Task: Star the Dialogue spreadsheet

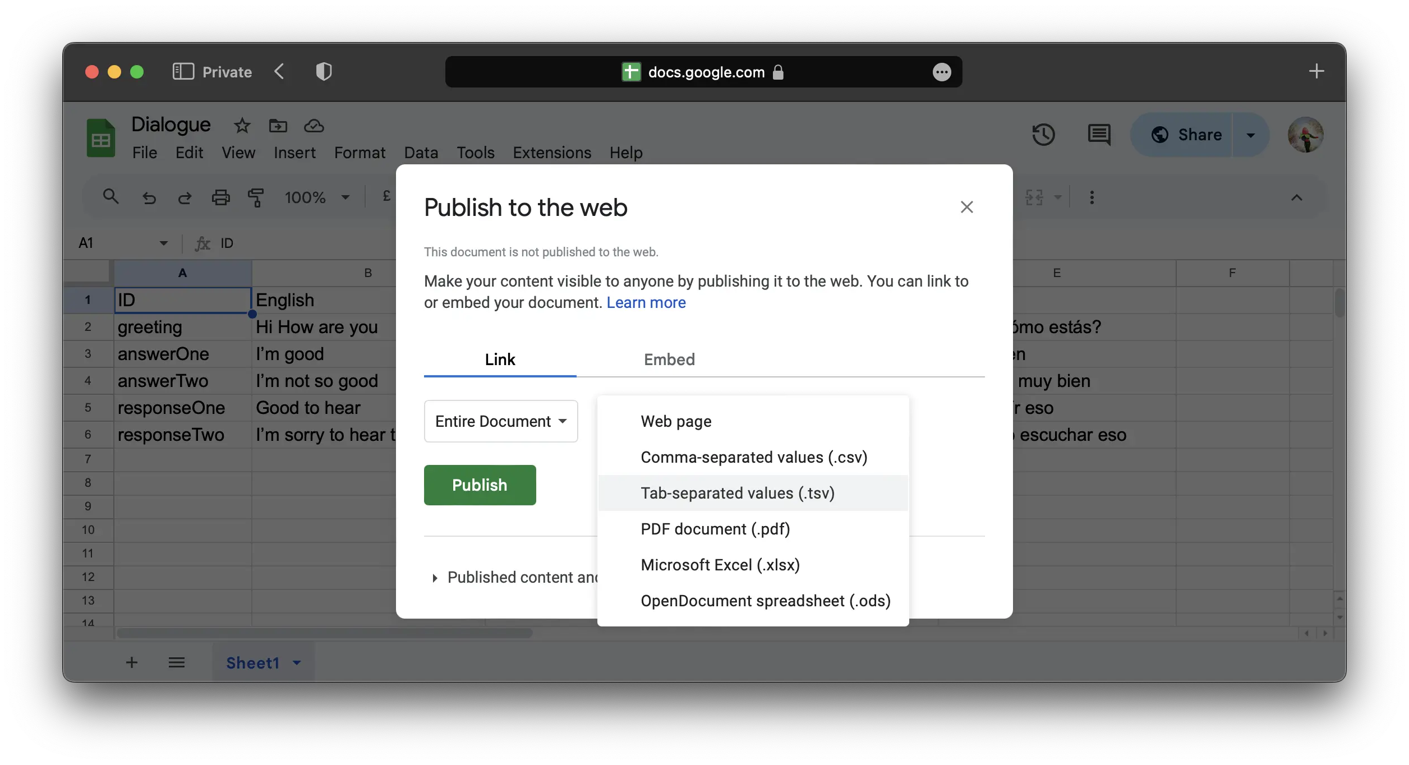Action: pos(241,126)
